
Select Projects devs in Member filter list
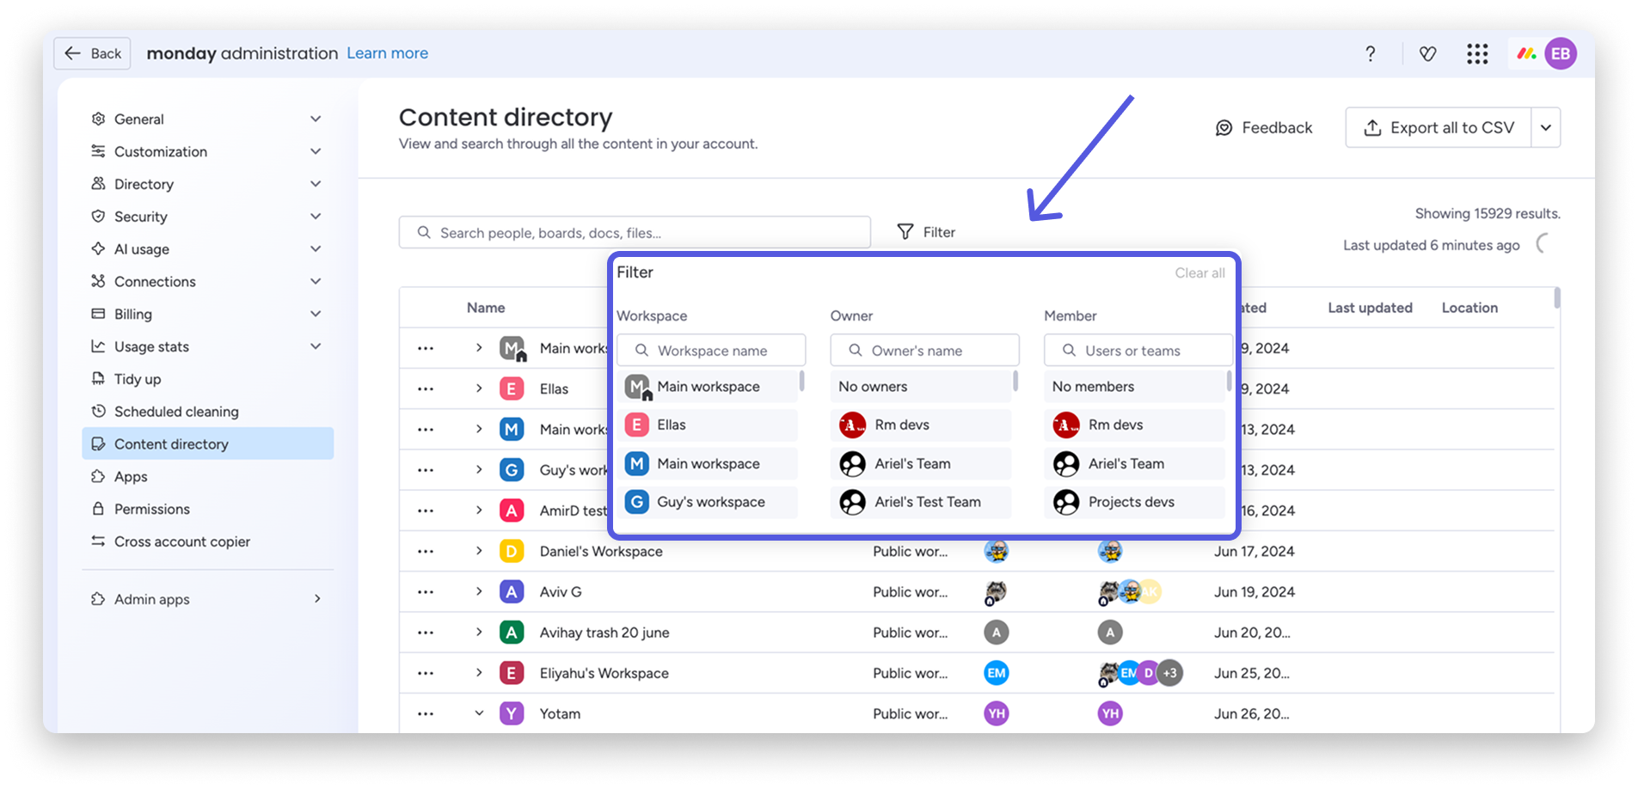click(1134, 502)
